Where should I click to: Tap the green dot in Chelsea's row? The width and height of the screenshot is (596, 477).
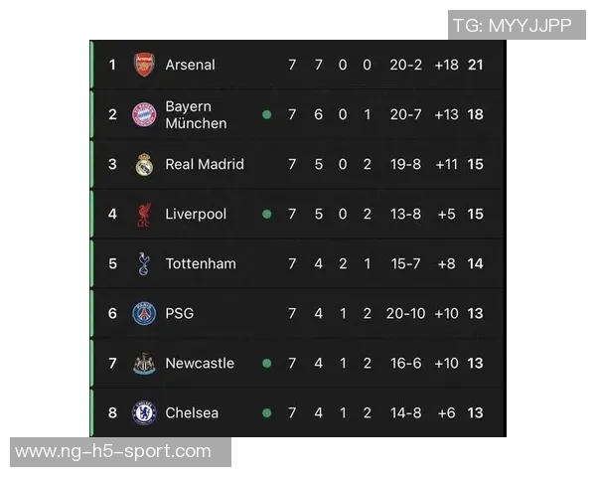click(266, 412)
